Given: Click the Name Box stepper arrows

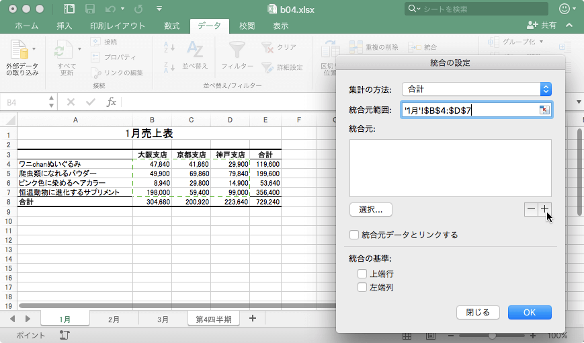Looking at the screenshot, I should pyautogui.click(x=51, y=102).
